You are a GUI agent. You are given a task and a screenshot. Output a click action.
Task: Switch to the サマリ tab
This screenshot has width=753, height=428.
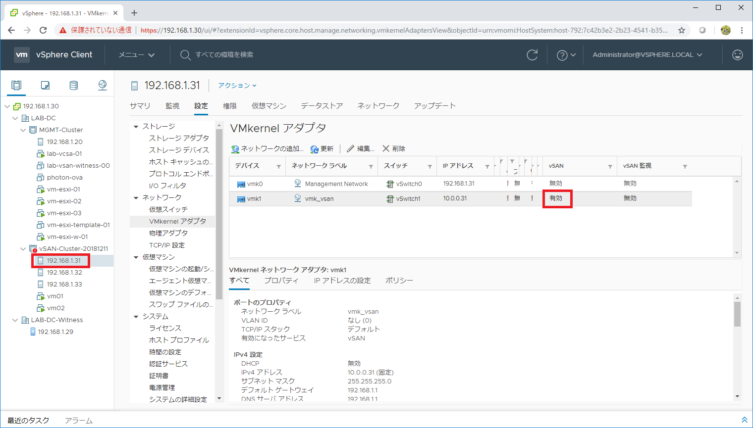(x=140, y=106)
